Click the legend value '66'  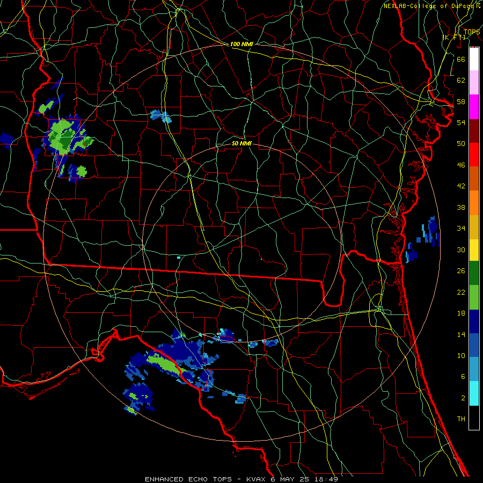pos(461,59)
